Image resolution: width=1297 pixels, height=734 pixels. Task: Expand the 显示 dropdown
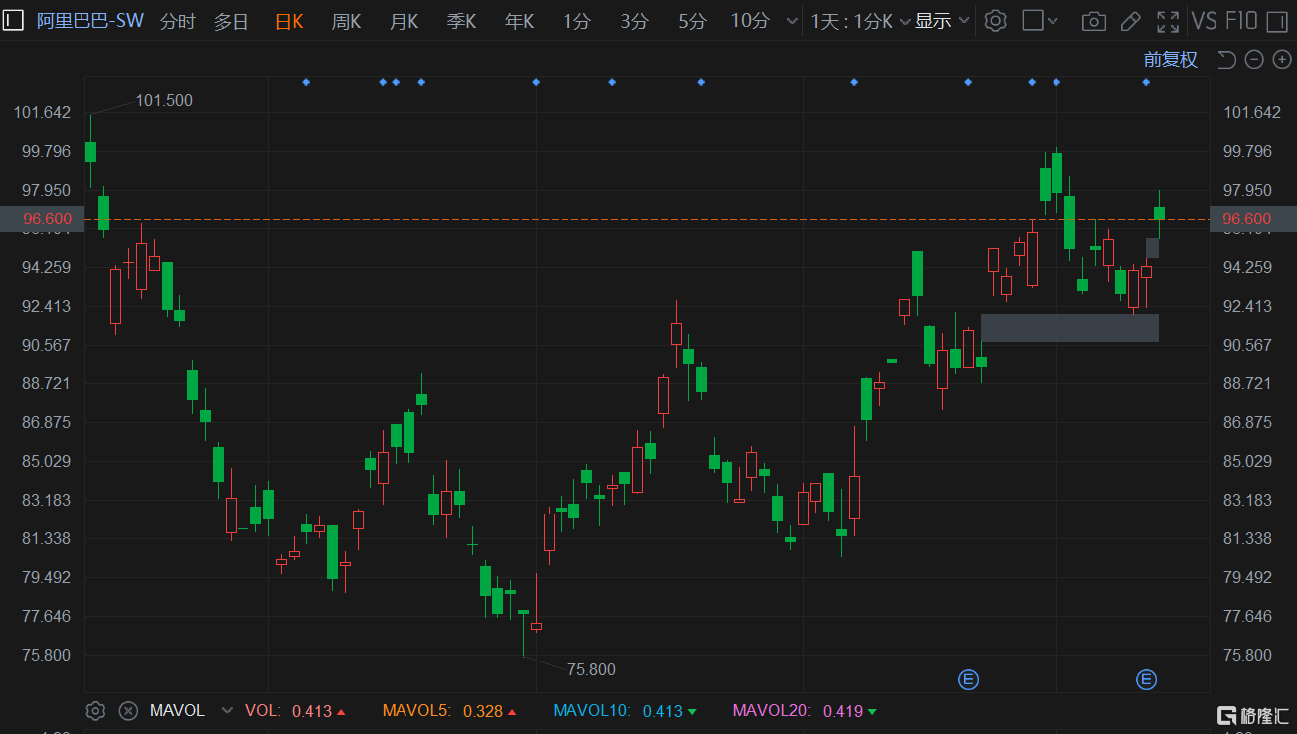tap(941, 21)
